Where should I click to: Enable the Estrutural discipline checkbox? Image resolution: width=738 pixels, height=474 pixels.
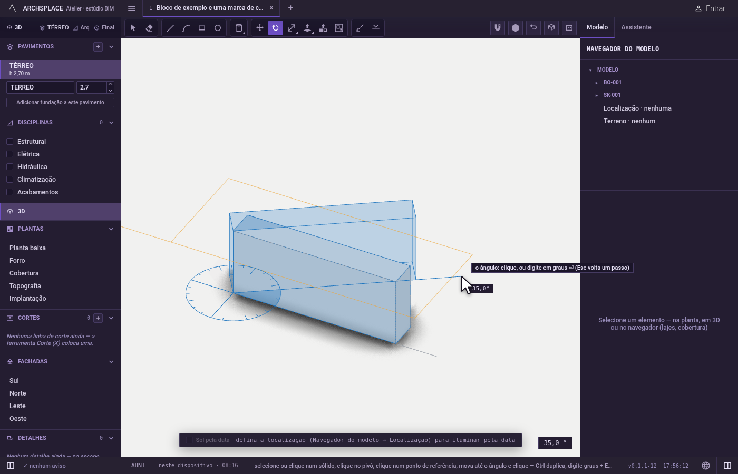point(9,142)
